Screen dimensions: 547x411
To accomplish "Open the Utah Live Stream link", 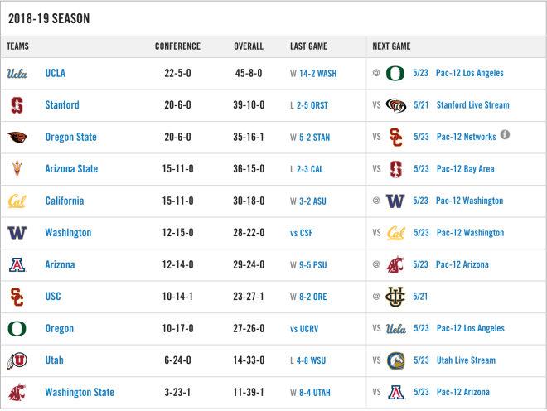I will (466, 360).
